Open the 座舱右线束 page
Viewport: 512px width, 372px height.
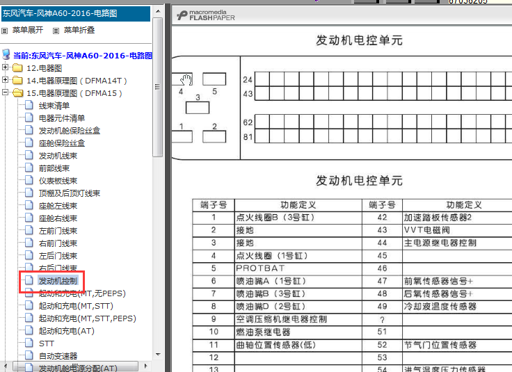[x=58, y=218]
